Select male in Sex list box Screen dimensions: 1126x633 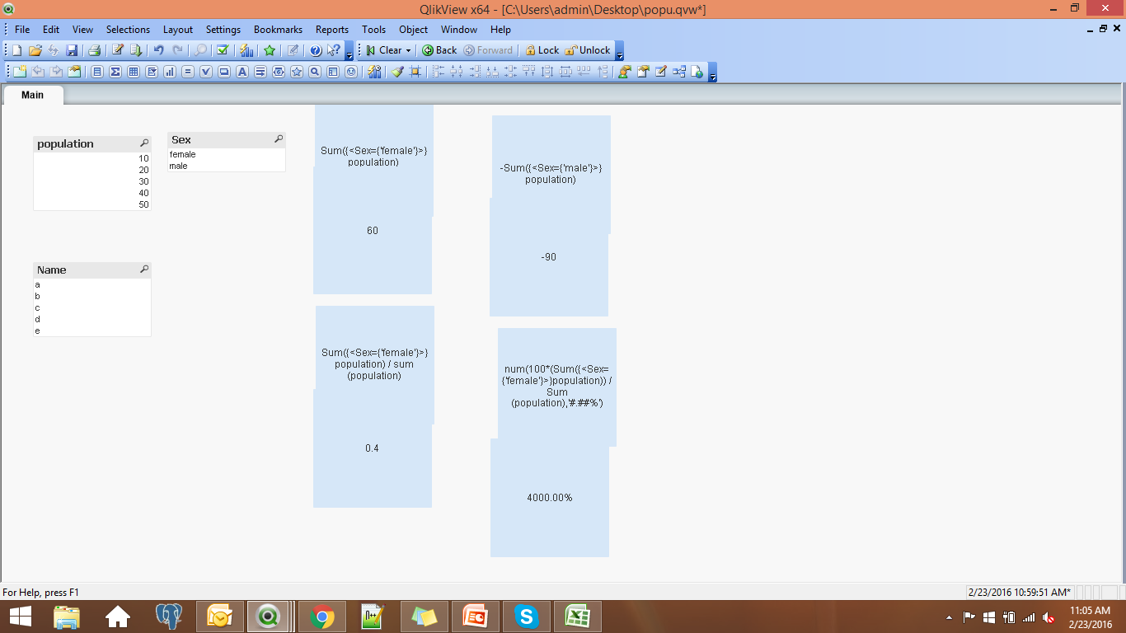(x=227, y=166)
